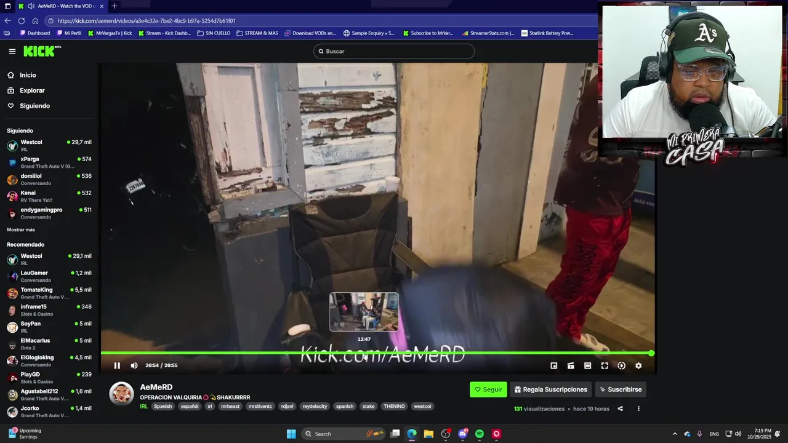
Task: Go back with browser back arrow
Action: pyautogui.click(x=7, y=21)
